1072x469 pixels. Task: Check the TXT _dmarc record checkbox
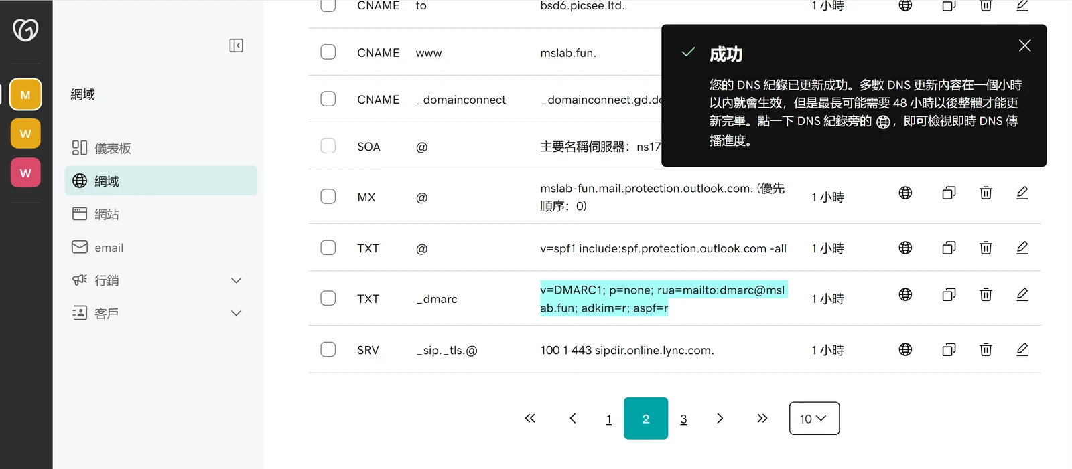(328, 298)
